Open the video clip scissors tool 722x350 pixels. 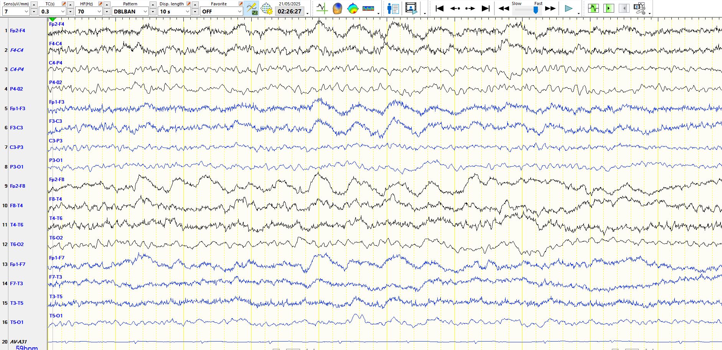point(640,8)
